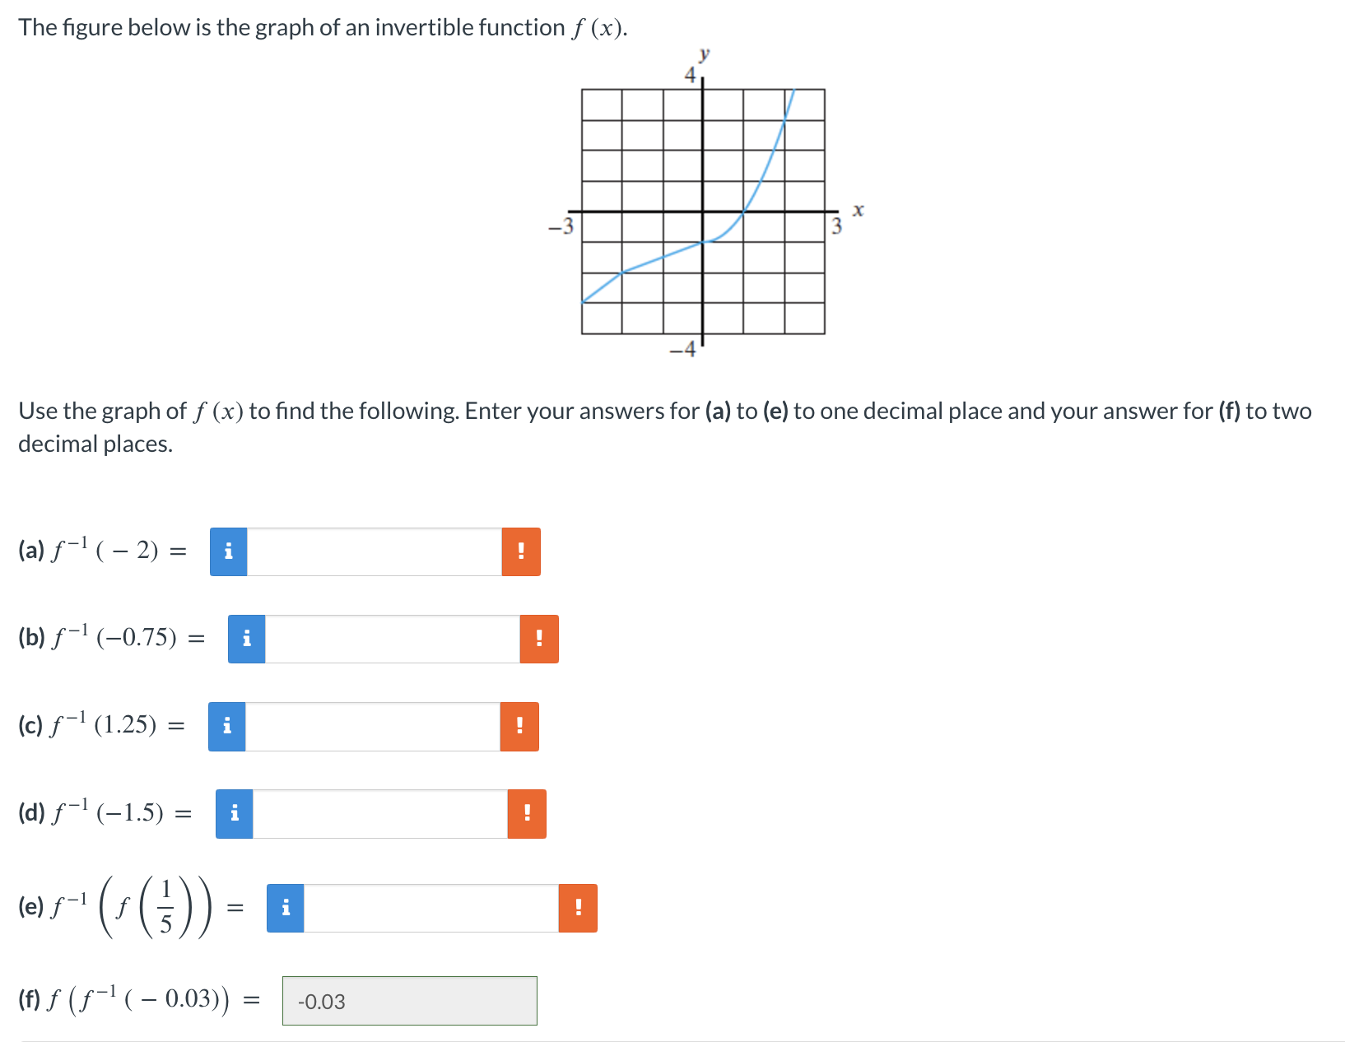Open the info popup for part (b)
The width and height of the screenshot is (1345, 1042).
click(246, 640)
